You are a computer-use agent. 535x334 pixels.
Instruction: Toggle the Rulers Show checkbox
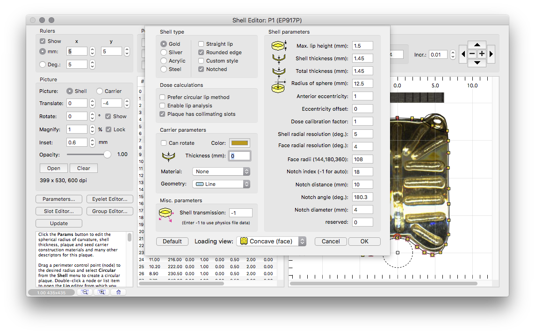43,41
